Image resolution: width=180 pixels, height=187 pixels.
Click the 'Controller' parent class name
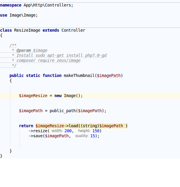pos(73,30)
